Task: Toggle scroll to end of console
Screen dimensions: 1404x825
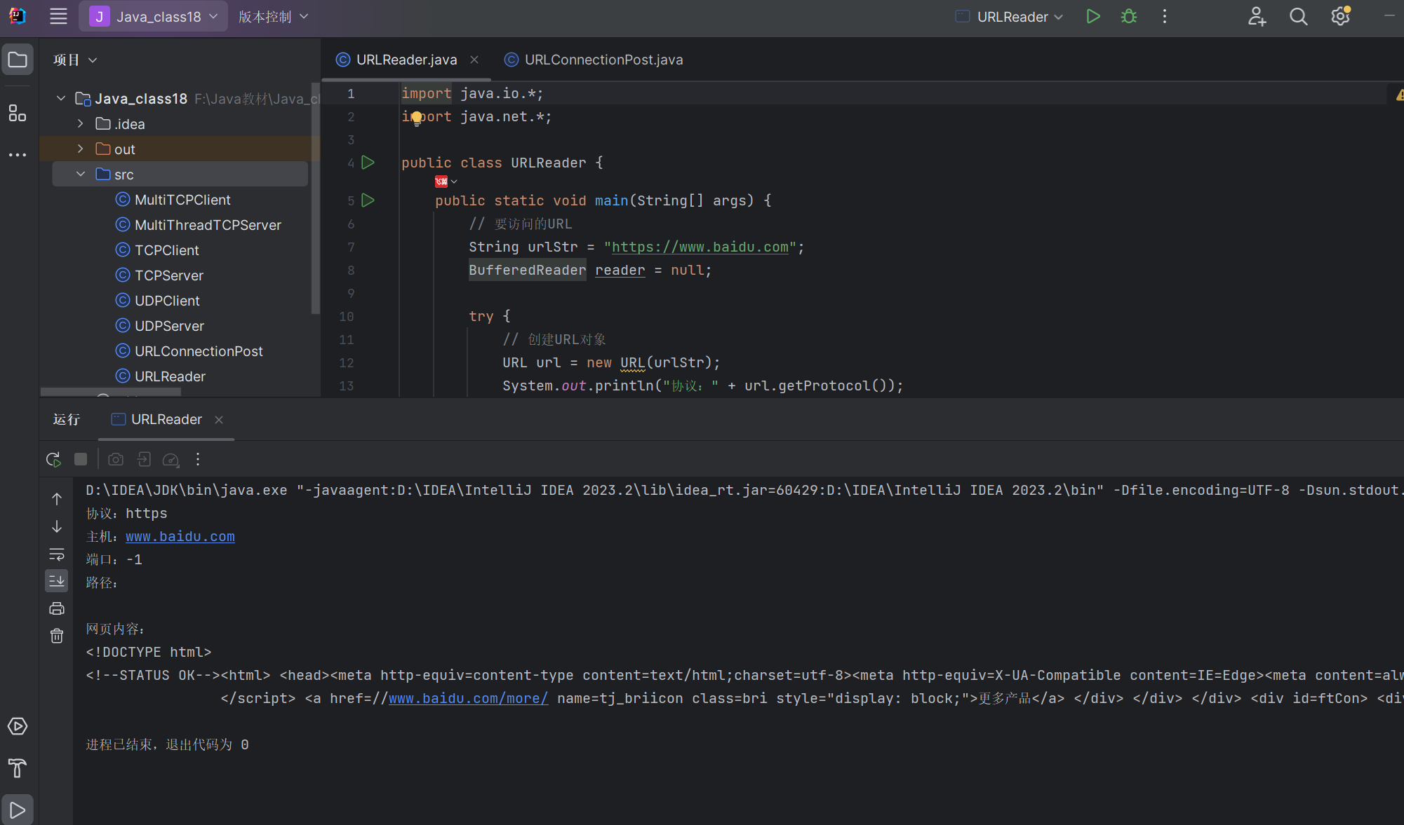Action: tap(57, 580)
